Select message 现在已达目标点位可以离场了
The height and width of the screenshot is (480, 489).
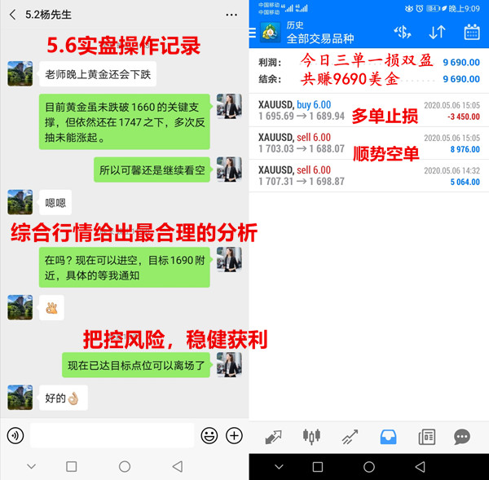[136, 365]
